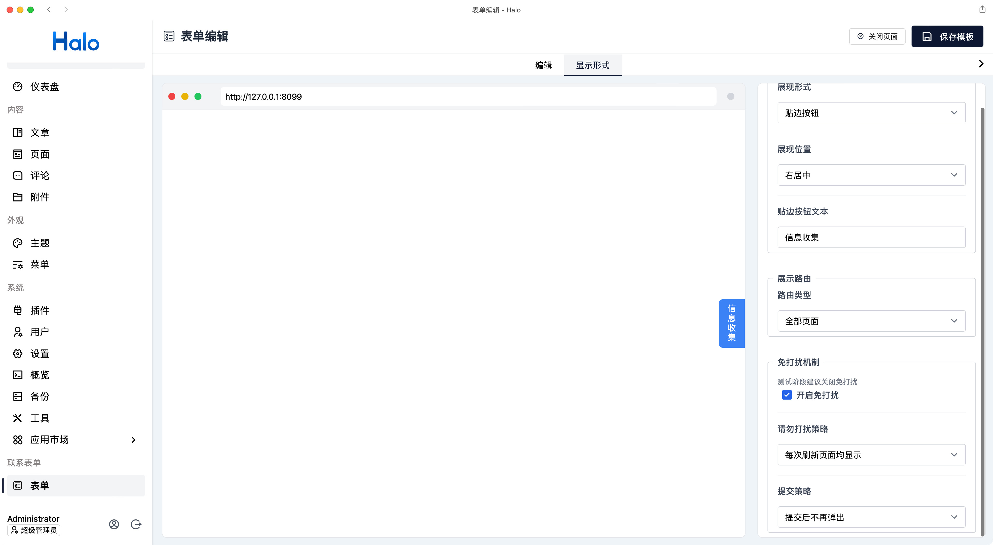Collapse the right panel using the chevron
This screenshot has height=545, width=993.
981,64
